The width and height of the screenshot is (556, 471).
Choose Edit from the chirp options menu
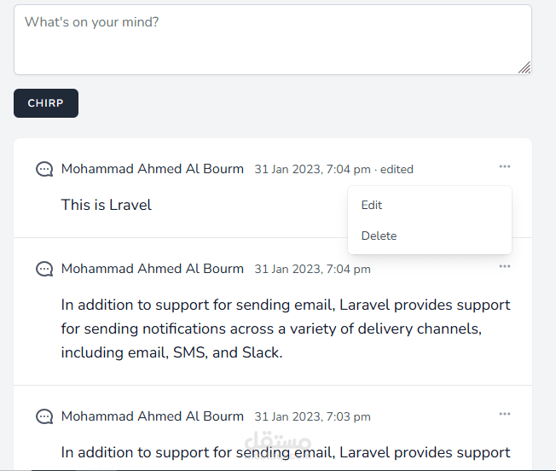click(x=372, y=205)
